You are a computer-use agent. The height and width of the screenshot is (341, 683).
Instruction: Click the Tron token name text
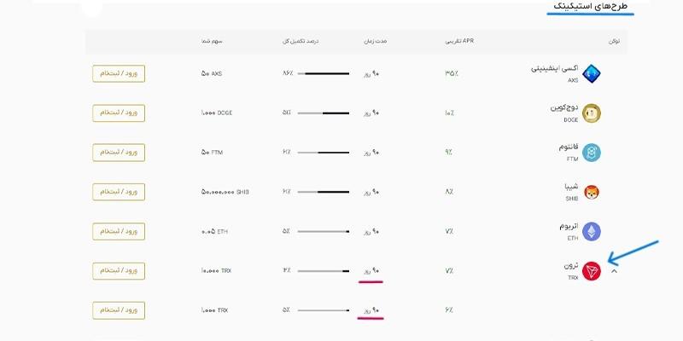[x=570, y=266]
